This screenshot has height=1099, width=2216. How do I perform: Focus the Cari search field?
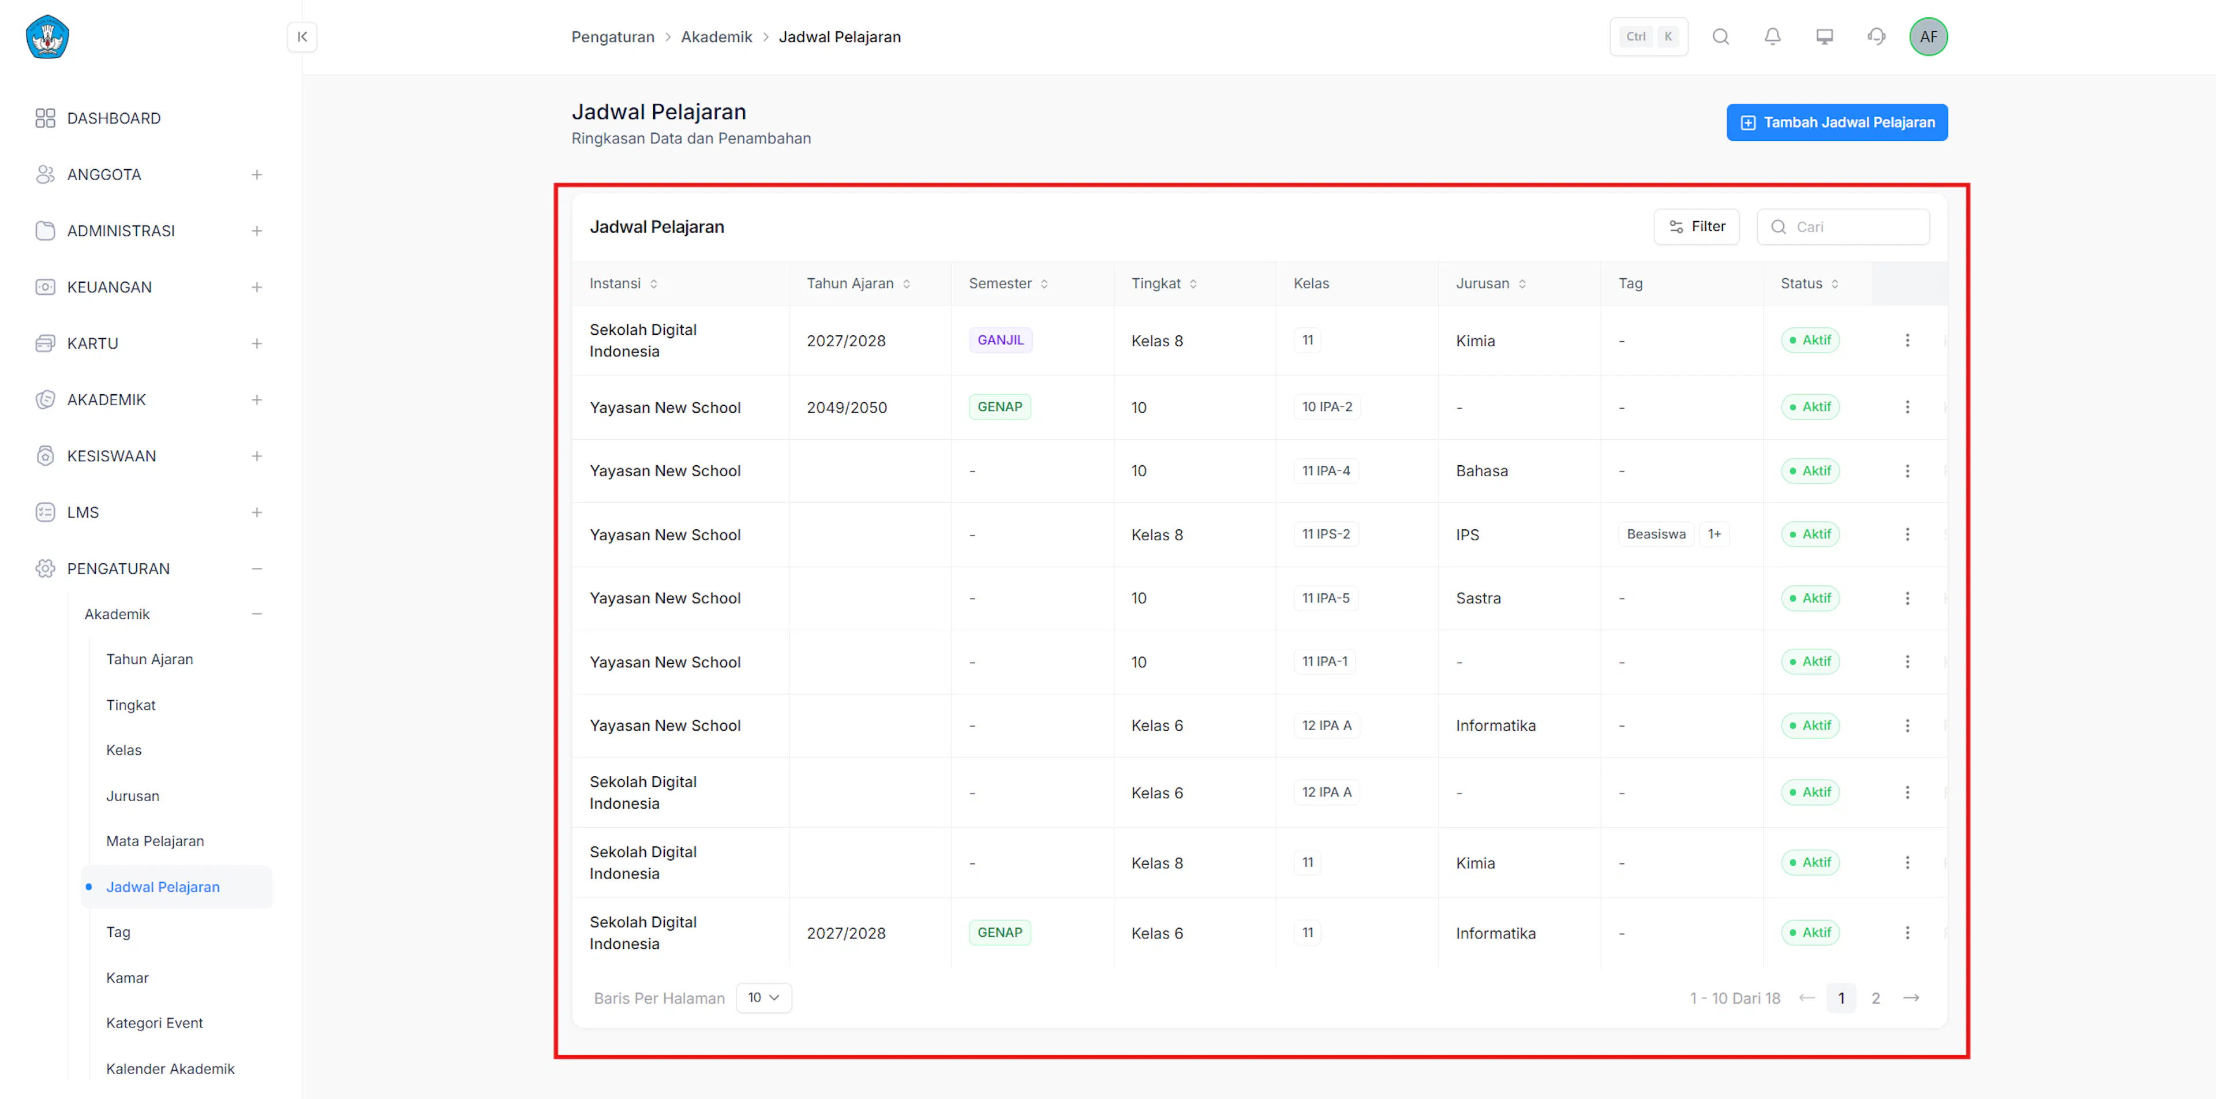tap(1843, 227)
